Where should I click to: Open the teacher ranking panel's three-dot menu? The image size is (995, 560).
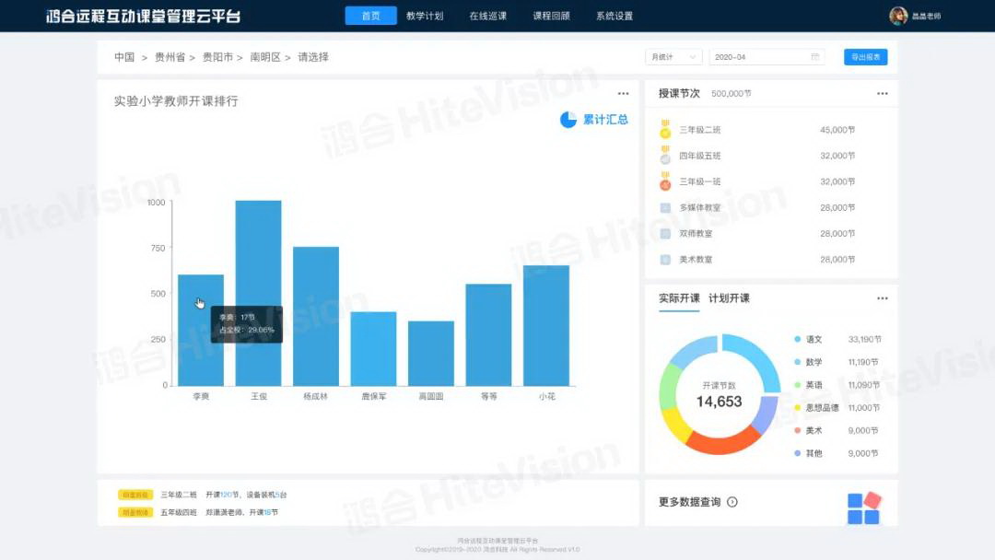(x=623, y=94)
